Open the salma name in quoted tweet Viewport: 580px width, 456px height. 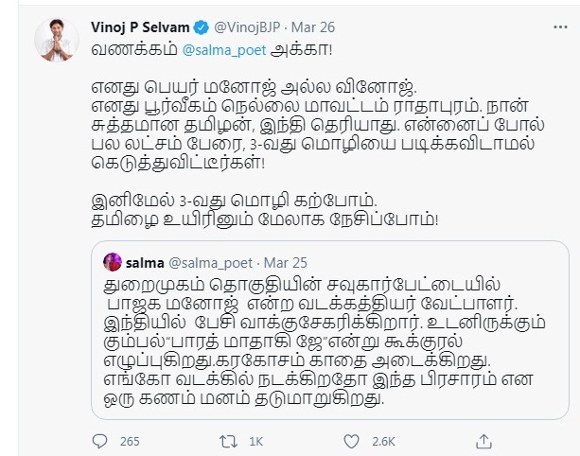[x=145, y=263]
